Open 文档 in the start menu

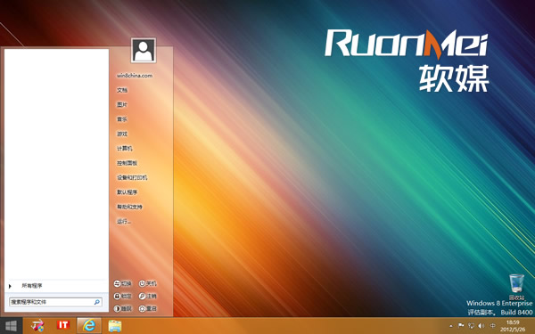click(x=122, y=90)
